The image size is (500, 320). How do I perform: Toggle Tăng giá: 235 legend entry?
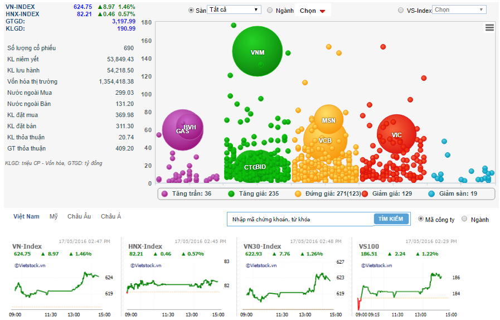pos(254,193)
